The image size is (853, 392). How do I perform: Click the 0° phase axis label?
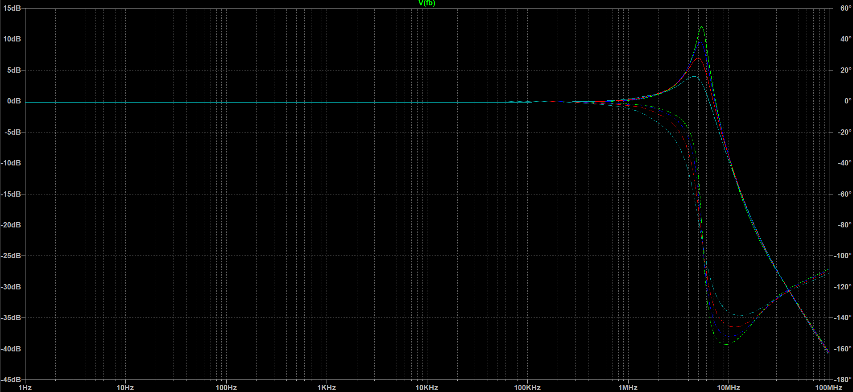coord(848,101)
